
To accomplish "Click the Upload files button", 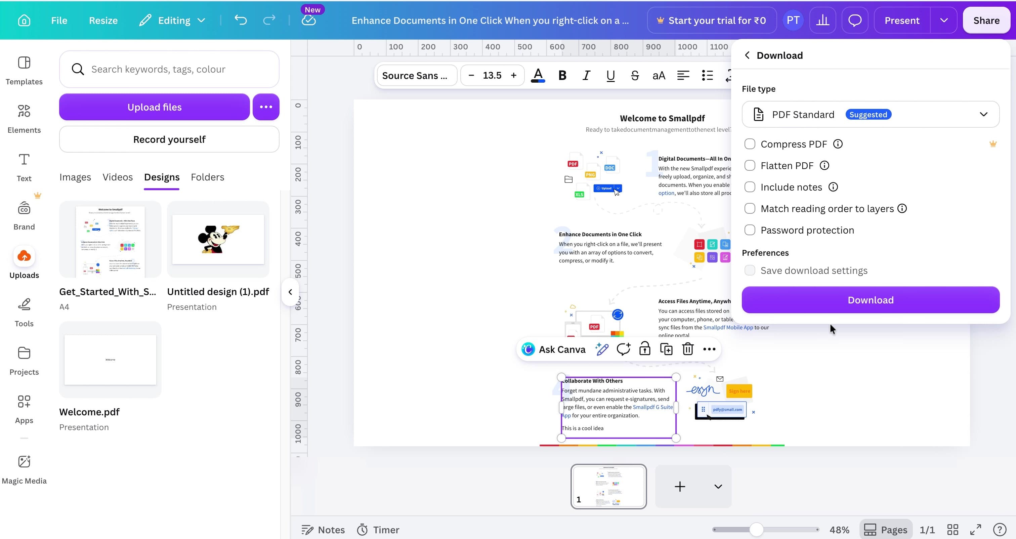I will 154,107.
